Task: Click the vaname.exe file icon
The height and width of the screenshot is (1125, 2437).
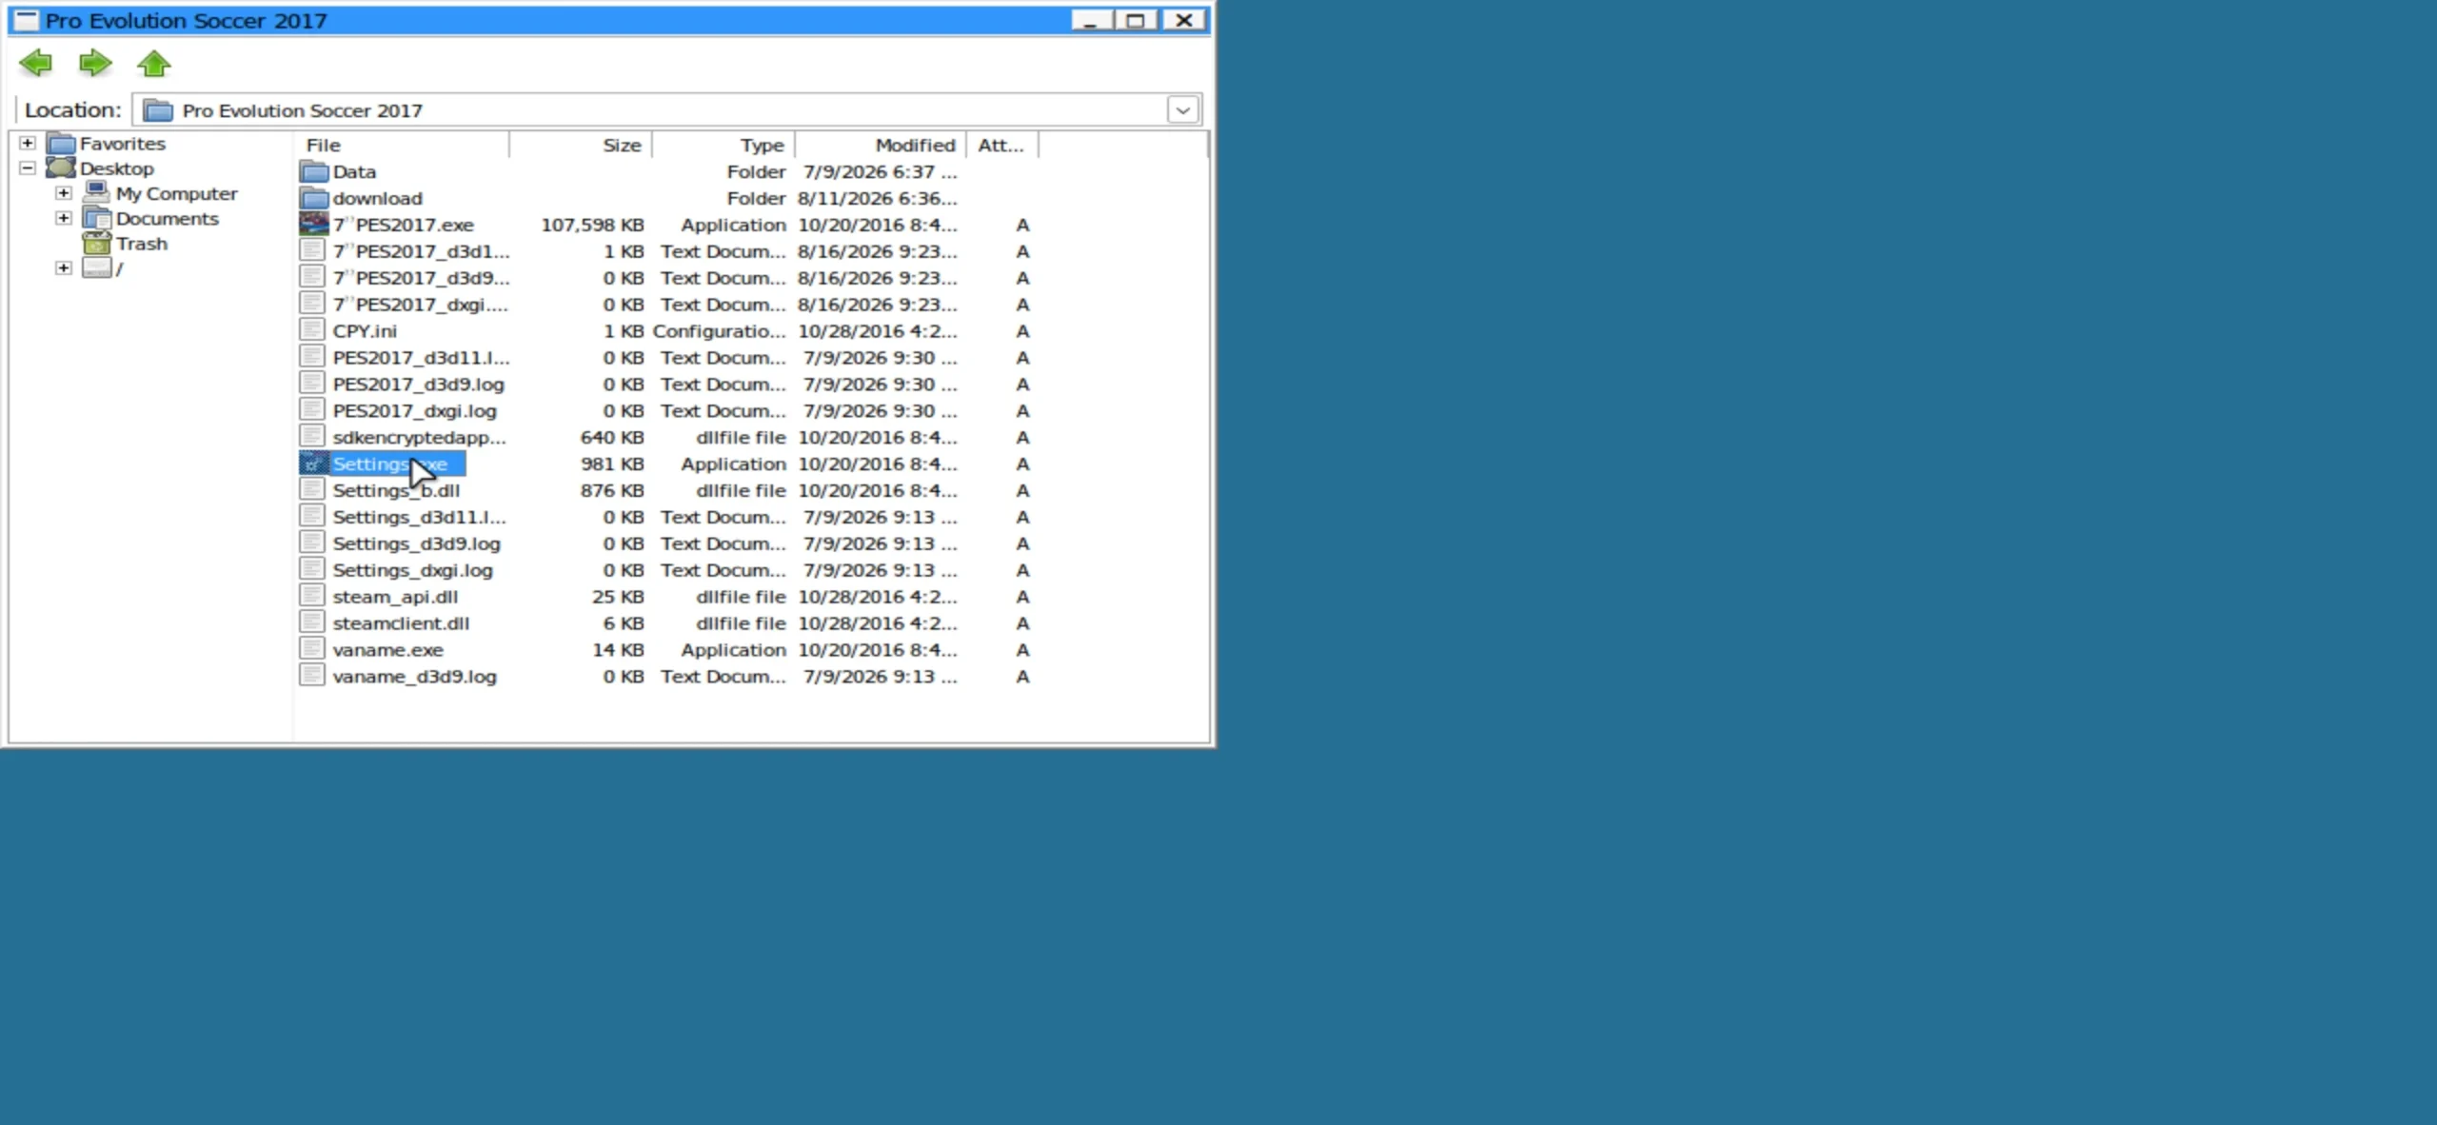Action: tap(312, 650)
